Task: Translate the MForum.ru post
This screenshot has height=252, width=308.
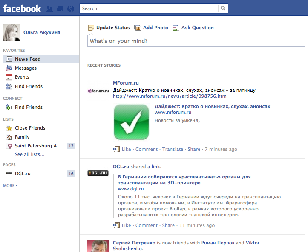Action: pyautogui.click(x=173, y=149)
